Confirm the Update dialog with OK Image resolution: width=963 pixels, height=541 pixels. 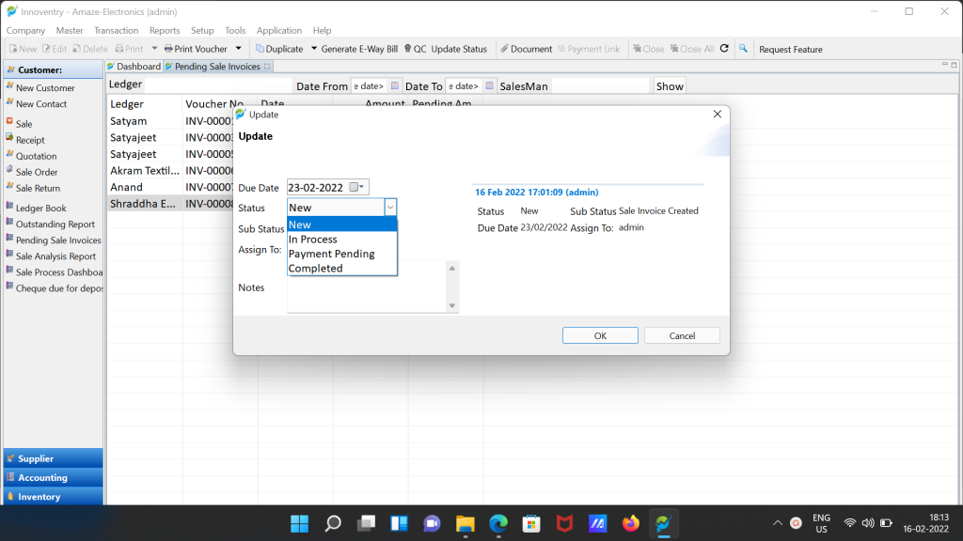(600, 335)
